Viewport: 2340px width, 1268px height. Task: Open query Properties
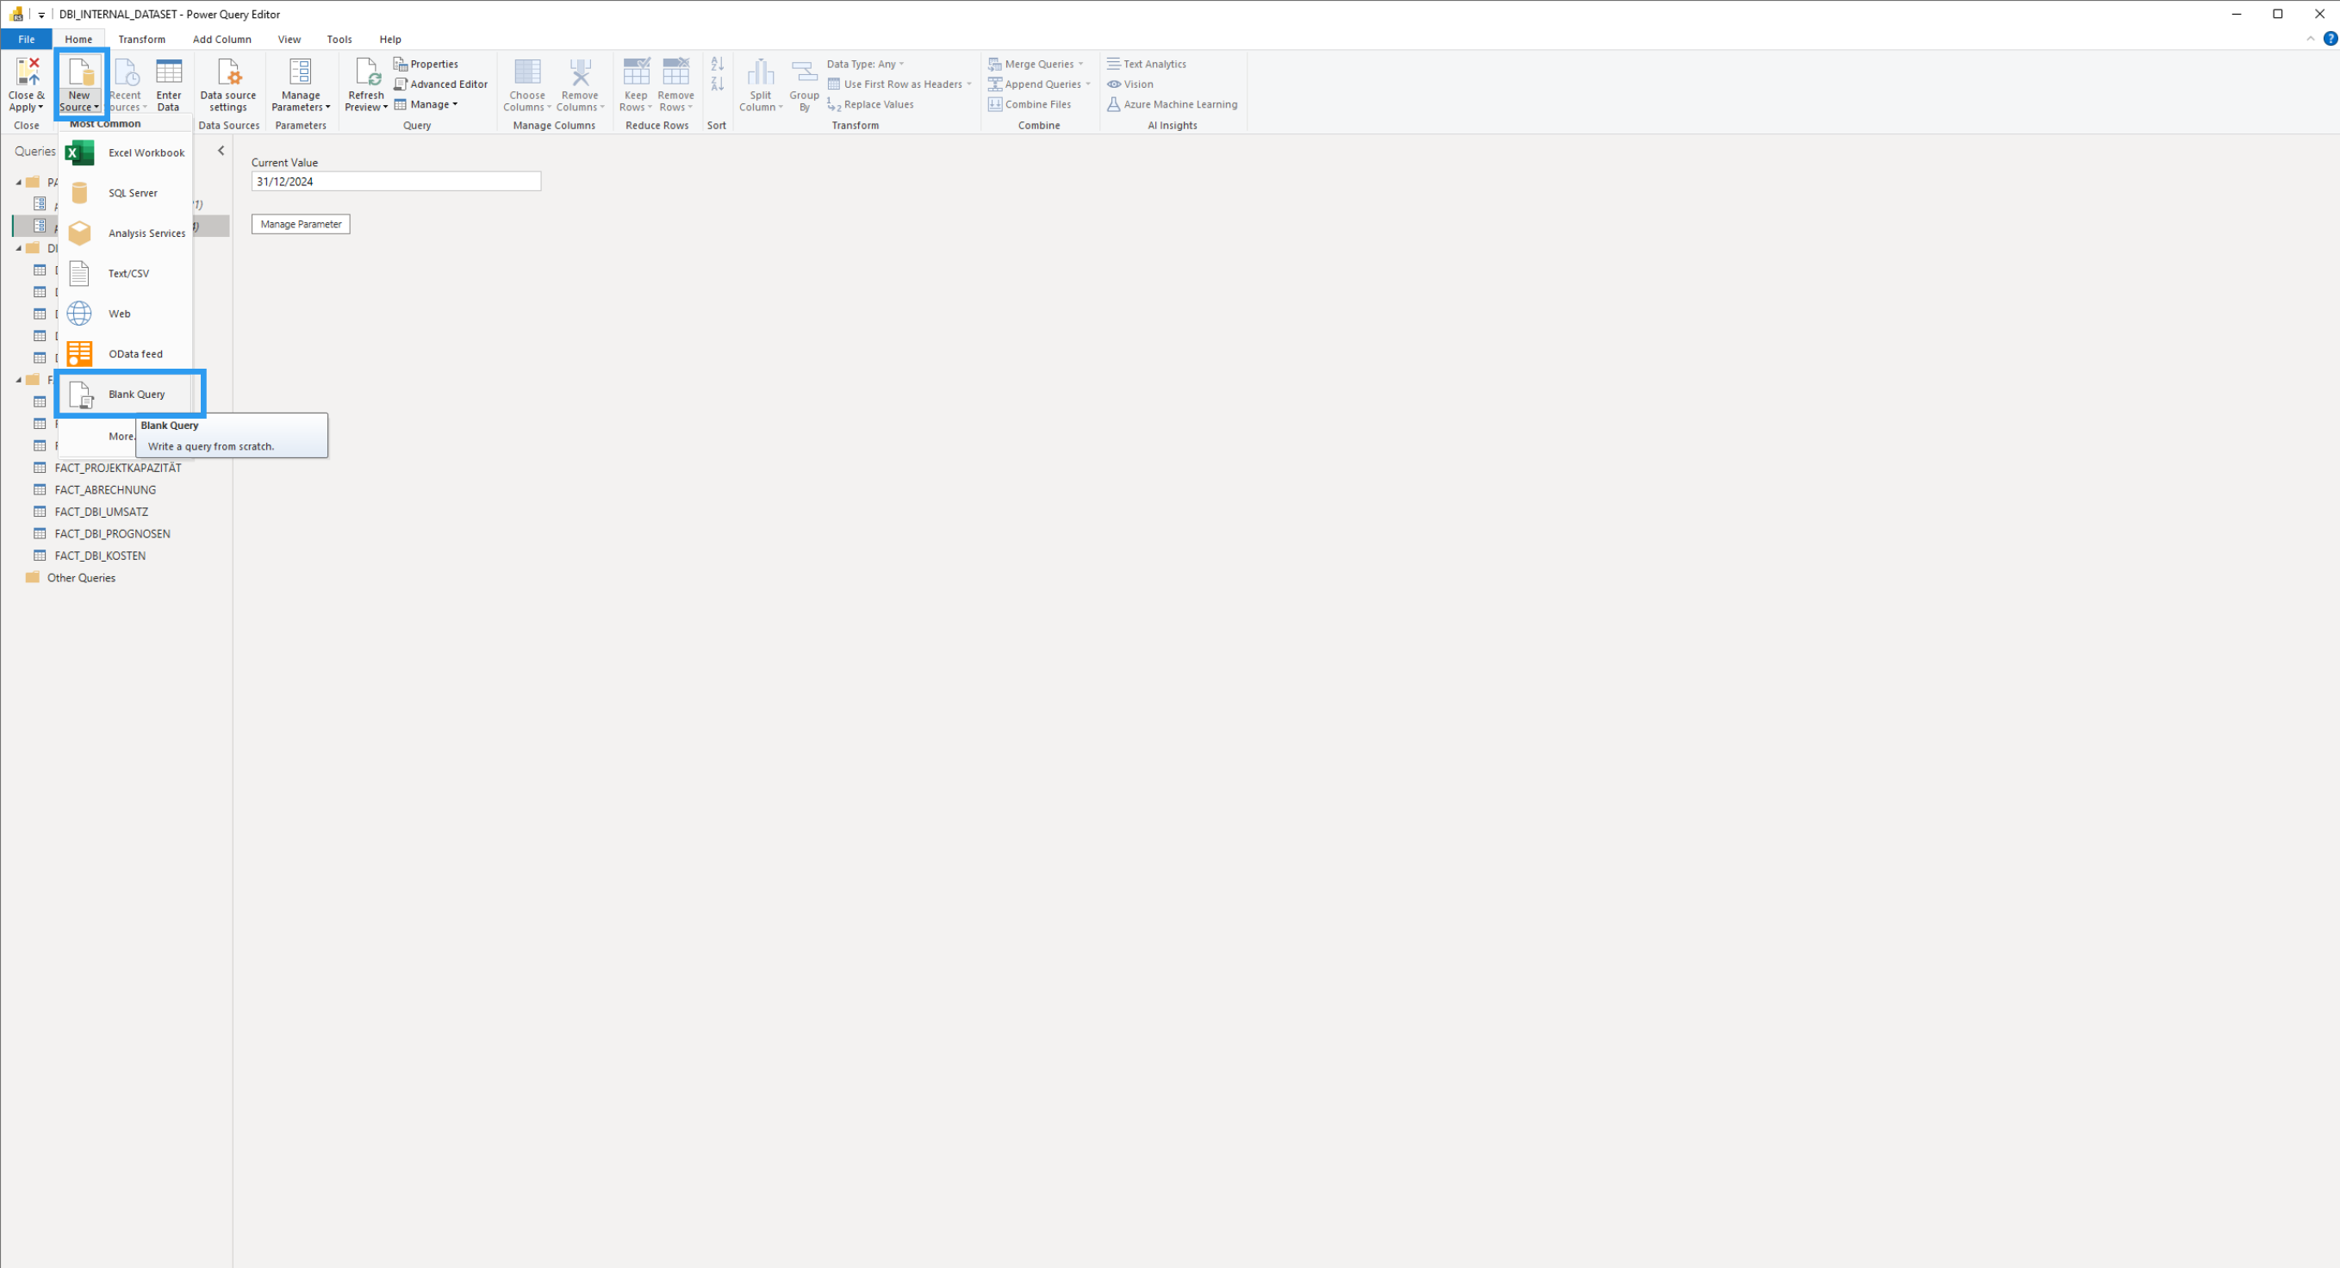pos(426,64)
